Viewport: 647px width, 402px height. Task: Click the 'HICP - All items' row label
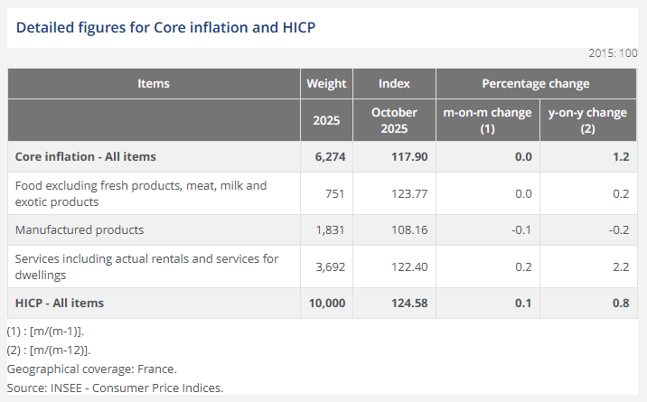[61, 303]
